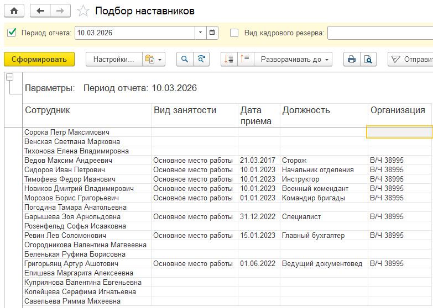The width and height of the screenshot is (433, 308).
Task: Go to the home page icon
Action: [14, 11]
